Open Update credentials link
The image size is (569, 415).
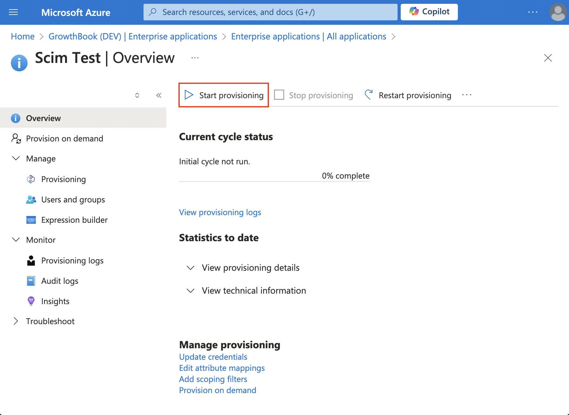(x=213, y=357)
